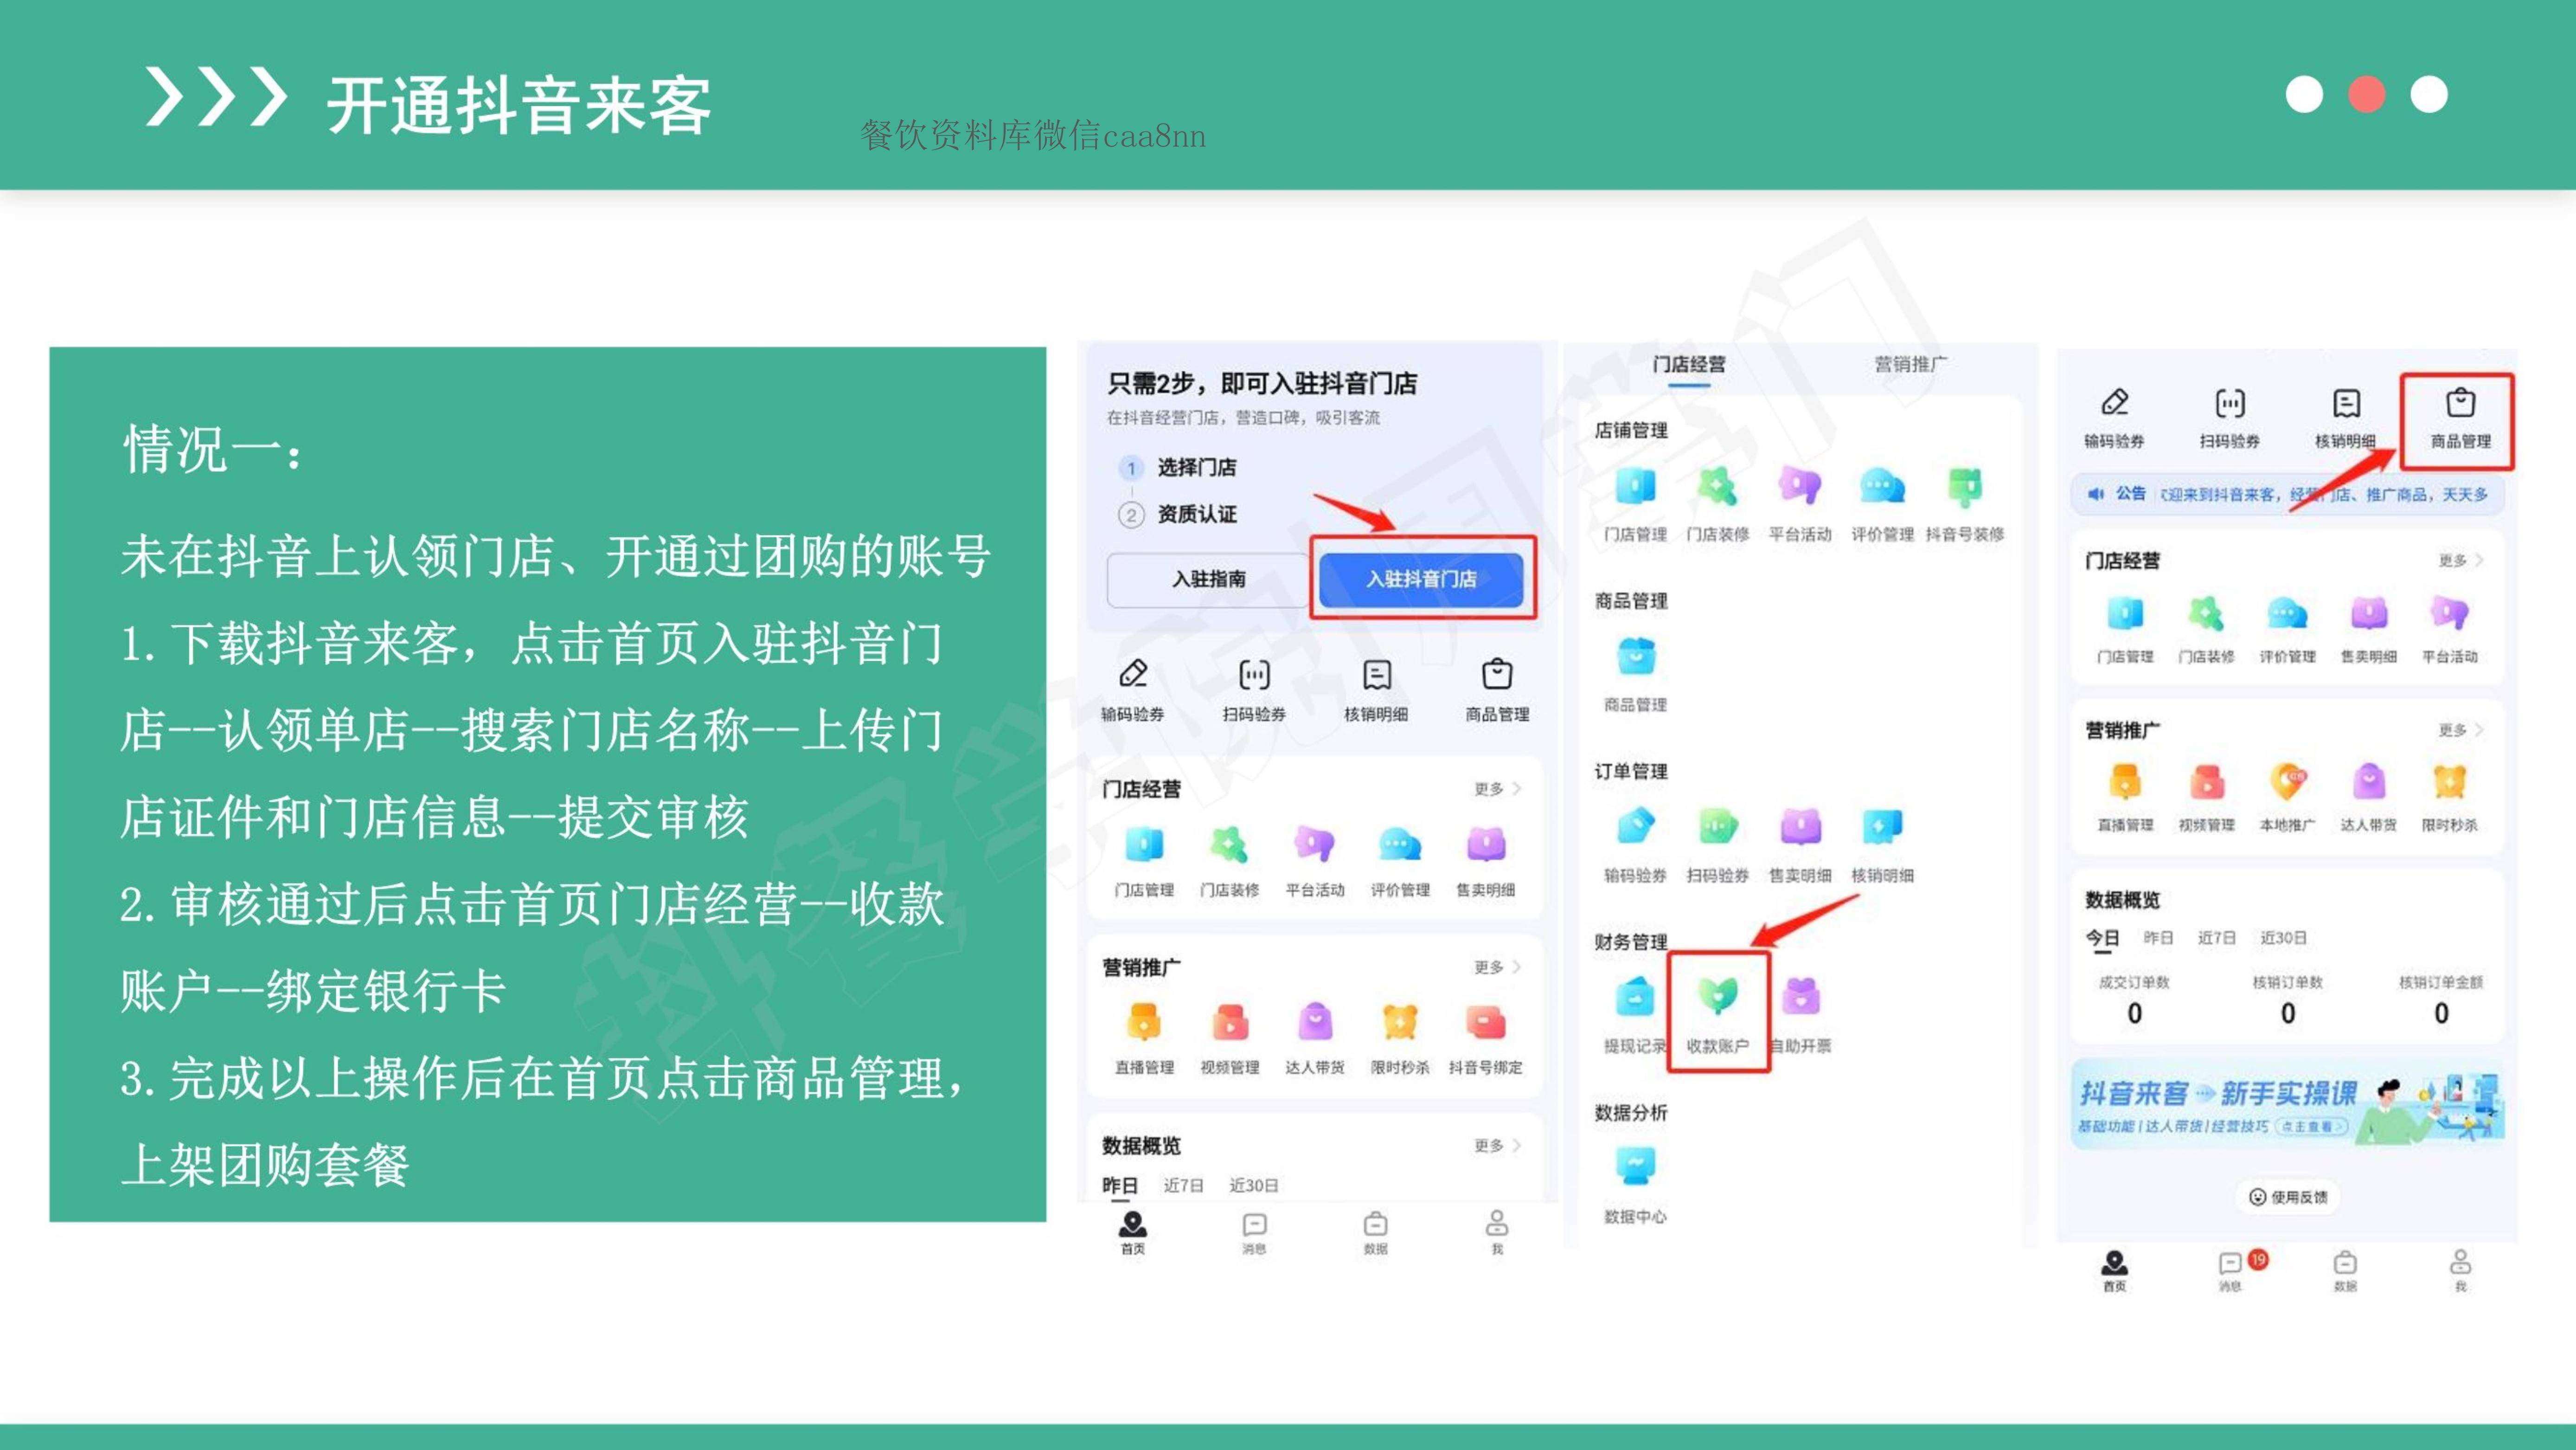This screenshot has width=2576, height=1450.
Task: Open 商品管理 bag icon in left phone screenshot
Action: (1497, 673)
